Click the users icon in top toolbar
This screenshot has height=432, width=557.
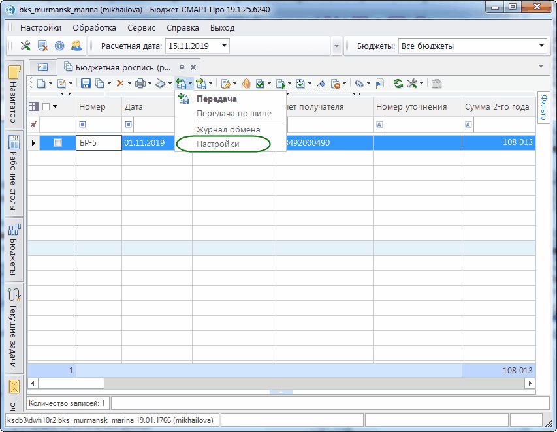click(x=76, y=46)
